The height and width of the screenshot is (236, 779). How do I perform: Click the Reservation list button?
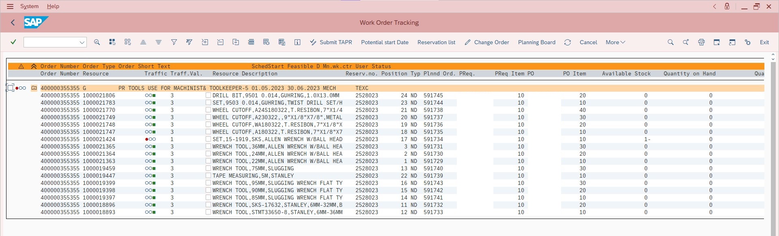tap(436, 42)
